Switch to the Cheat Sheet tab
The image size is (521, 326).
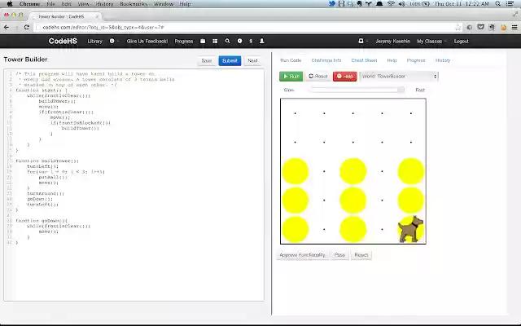click(364, 60)
